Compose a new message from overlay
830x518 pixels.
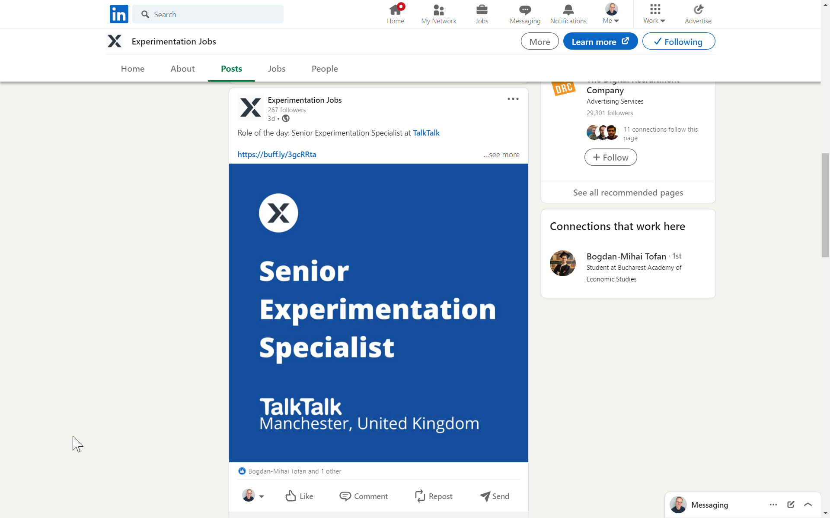(x=791, y=505)
